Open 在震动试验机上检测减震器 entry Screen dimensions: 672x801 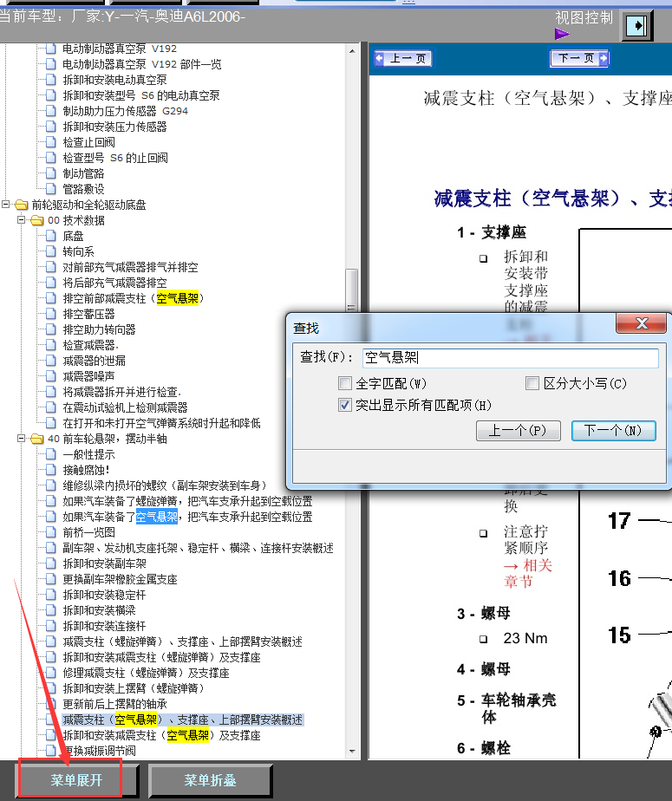click(125, 407)
